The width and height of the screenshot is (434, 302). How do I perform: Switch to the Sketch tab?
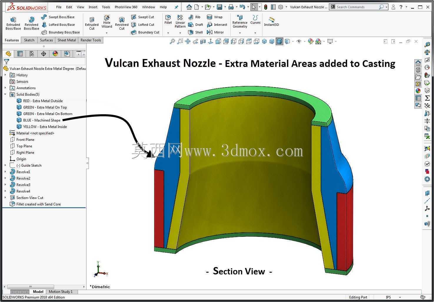(29, 40)
